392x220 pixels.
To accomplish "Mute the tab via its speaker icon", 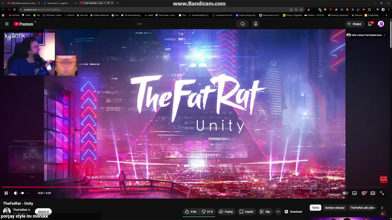I will pos(108,3).
